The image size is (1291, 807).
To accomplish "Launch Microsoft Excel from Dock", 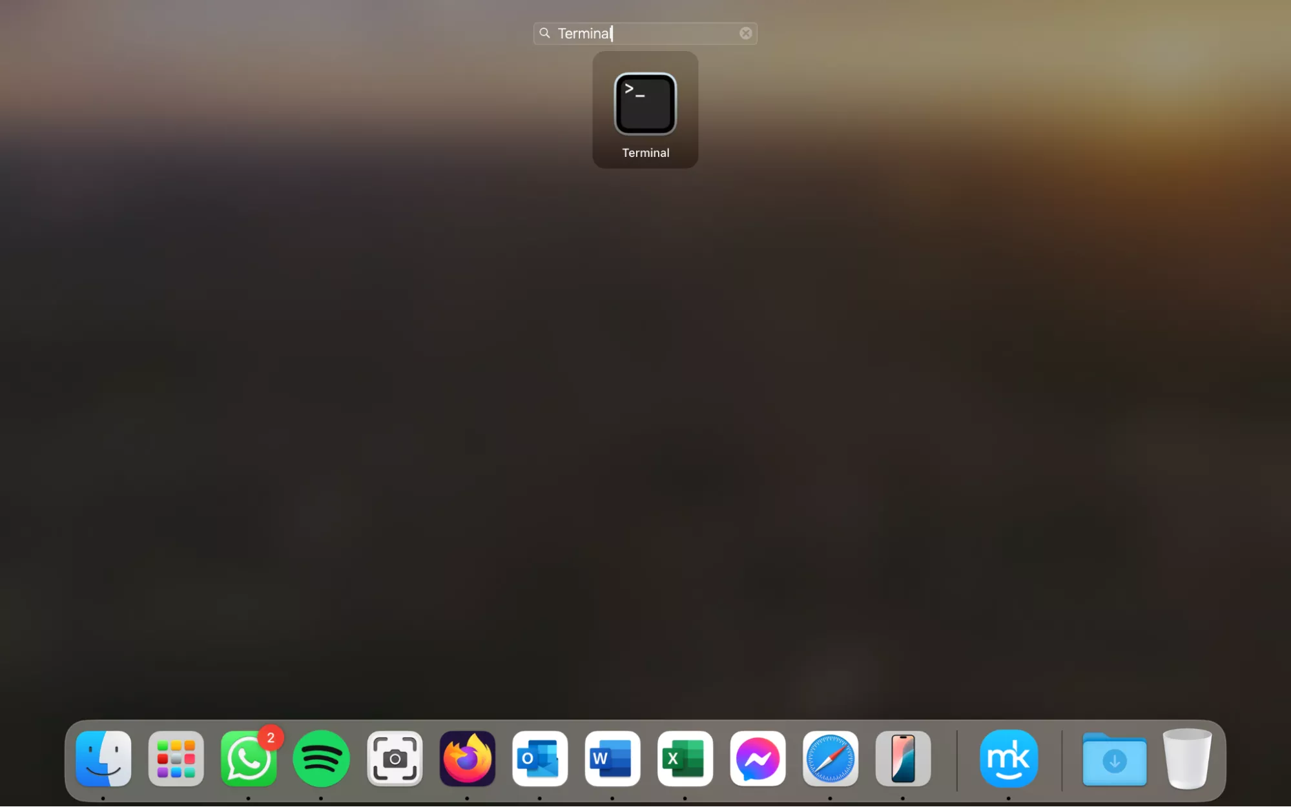I will pos(685,759).
